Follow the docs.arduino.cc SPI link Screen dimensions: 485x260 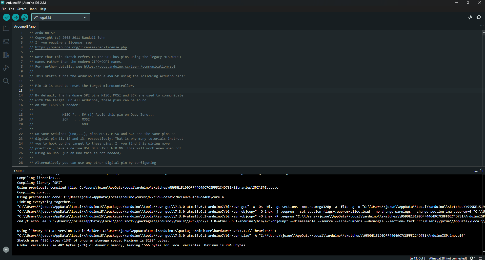(130, 67)
